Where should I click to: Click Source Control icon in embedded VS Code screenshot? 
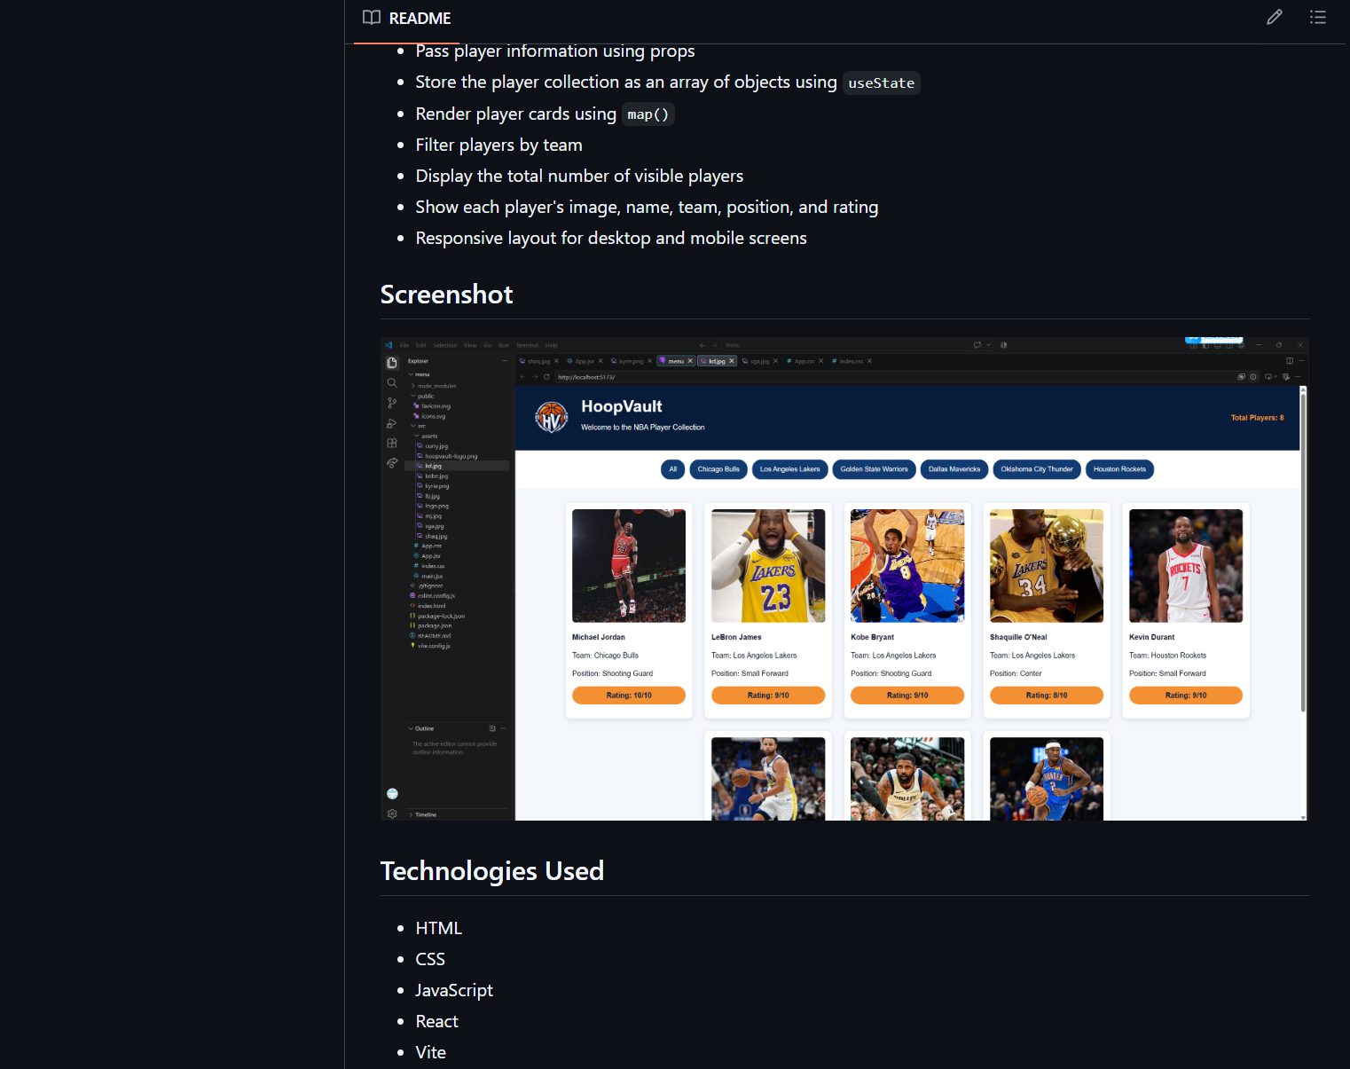(392, 403)
